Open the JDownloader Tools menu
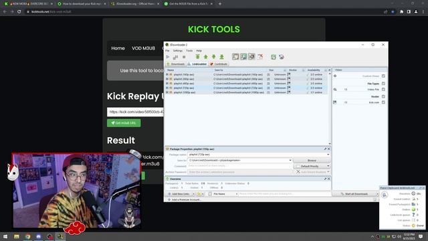The width and height of the screenshot is (428, 241). tap(189, 51)
